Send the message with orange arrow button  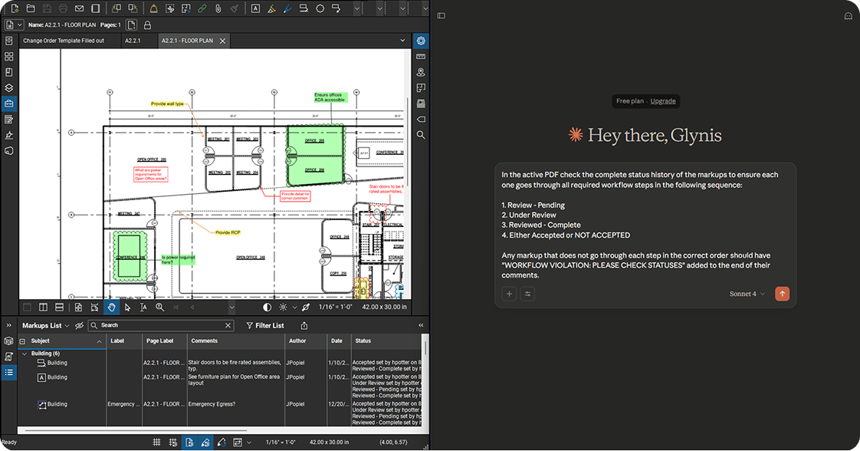(x=782, y=294)
